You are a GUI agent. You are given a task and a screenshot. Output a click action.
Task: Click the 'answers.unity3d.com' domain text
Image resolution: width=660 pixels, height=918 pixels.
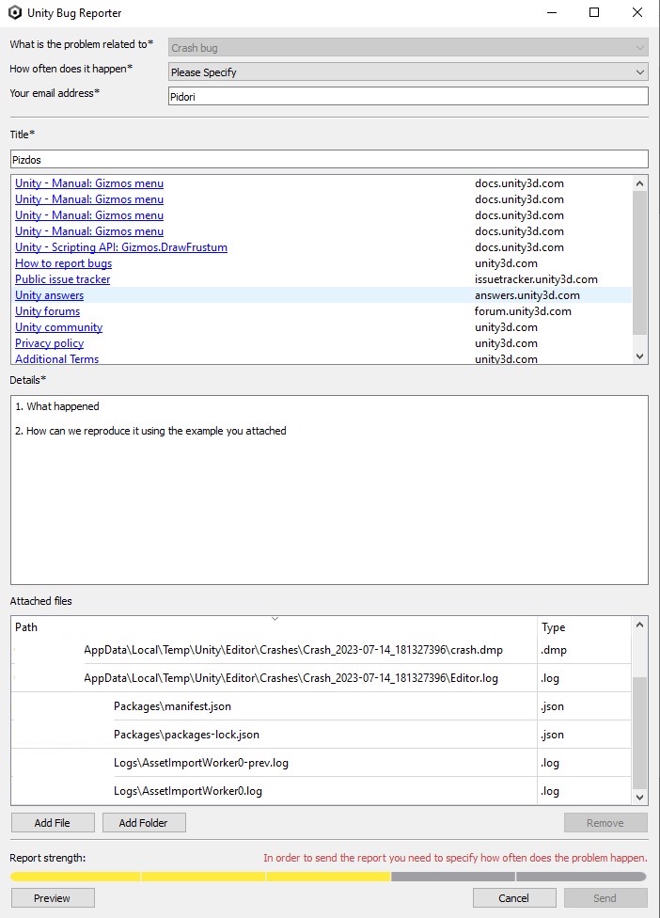point(527,295)
